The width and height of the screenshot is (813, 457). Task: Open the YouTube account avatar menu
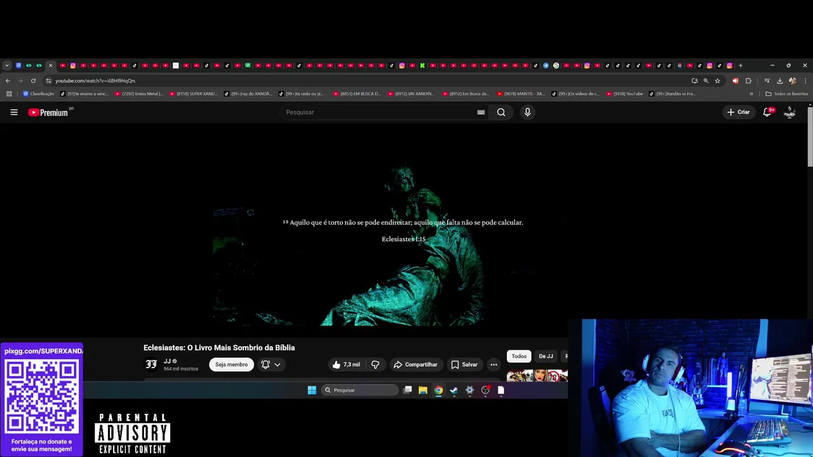(x=789, y=112)
